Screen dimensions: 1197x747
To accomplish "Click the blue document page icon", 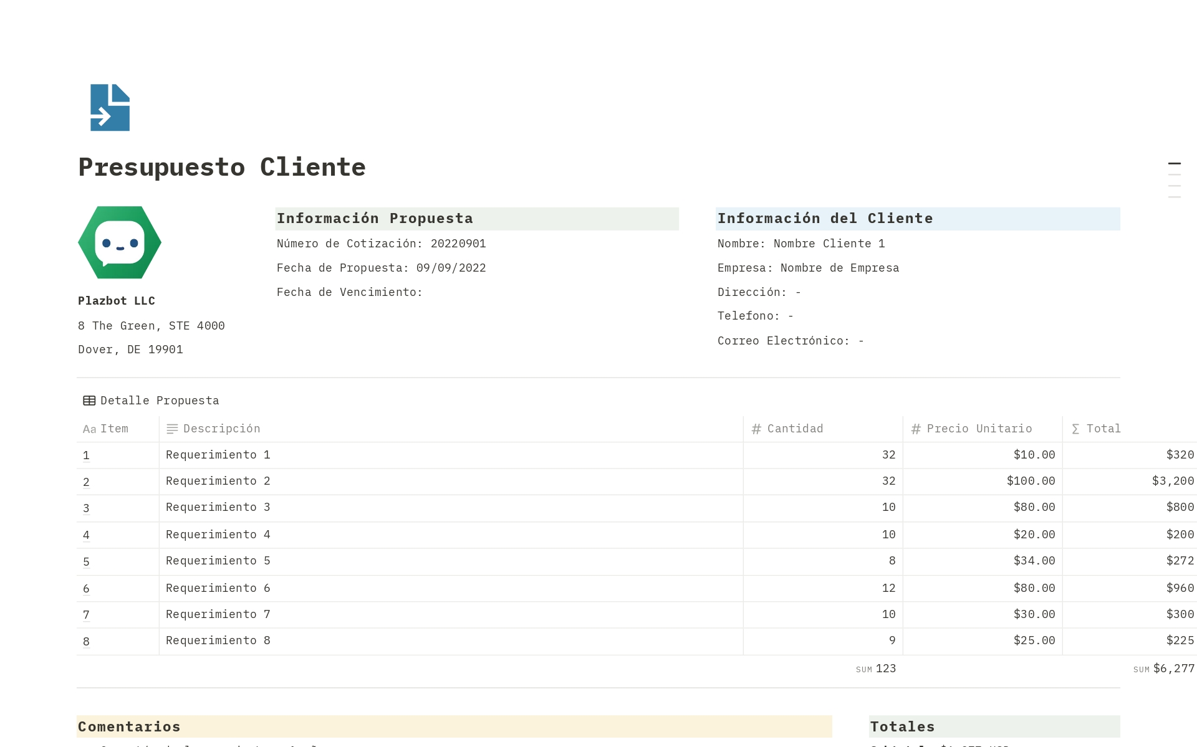I will (x=110, y=107).
